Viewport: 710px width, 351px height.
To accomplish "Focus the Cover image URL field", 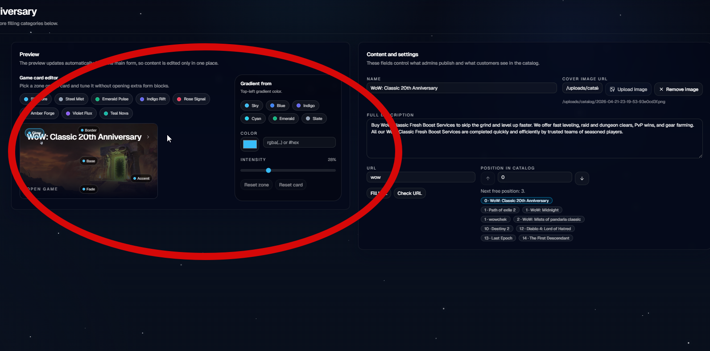I will (x=582, y=88).
